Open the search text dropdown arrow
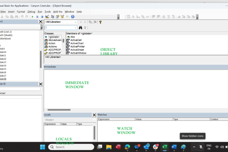The height and width of the screenshot is (152, 228). 75,28
